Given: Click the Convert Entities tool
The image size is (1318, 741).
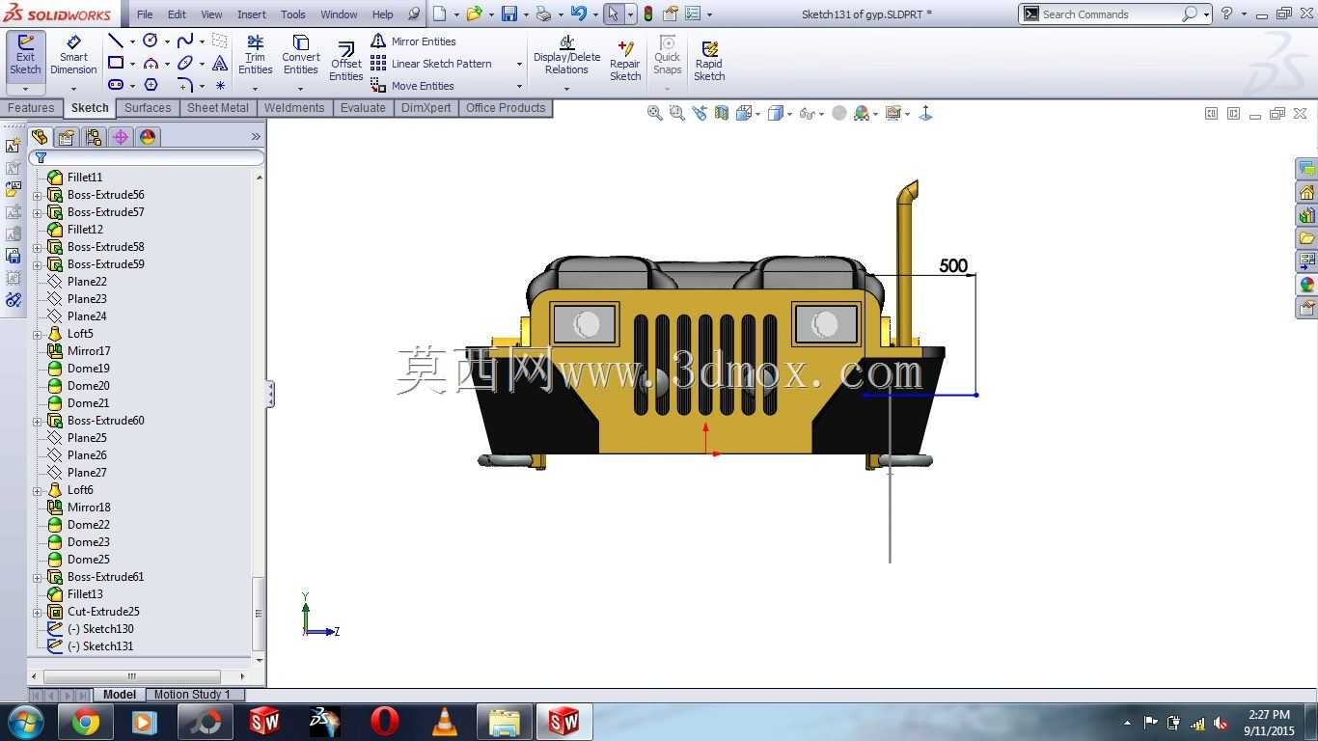Looking at the screenshot, I should 301,56.
